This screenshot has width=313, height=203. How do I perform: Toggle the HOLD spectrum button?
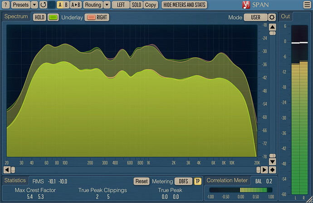pos(39,17)
